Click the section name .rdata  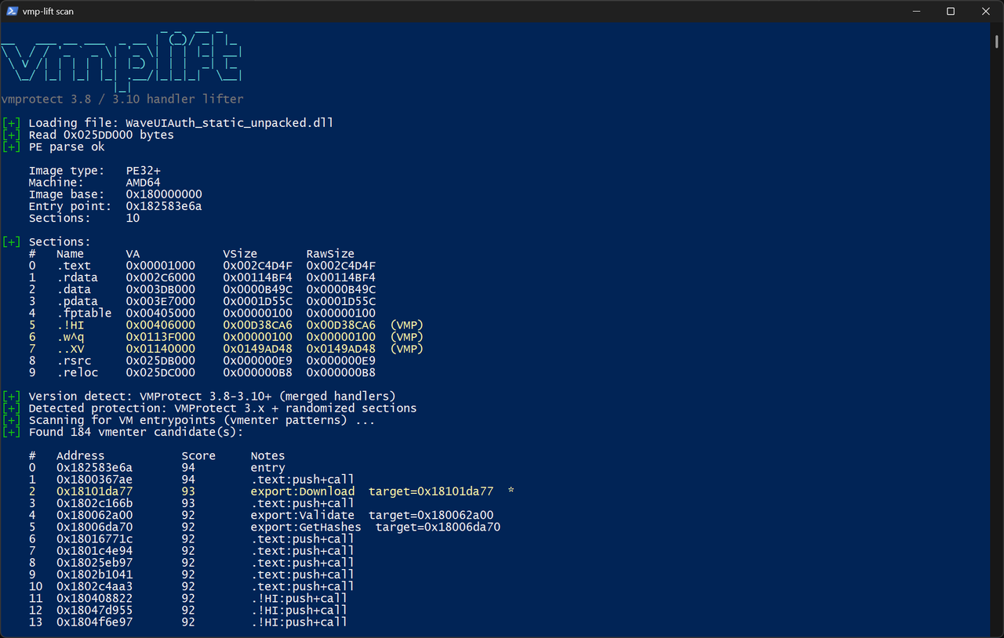click(77, 277)
